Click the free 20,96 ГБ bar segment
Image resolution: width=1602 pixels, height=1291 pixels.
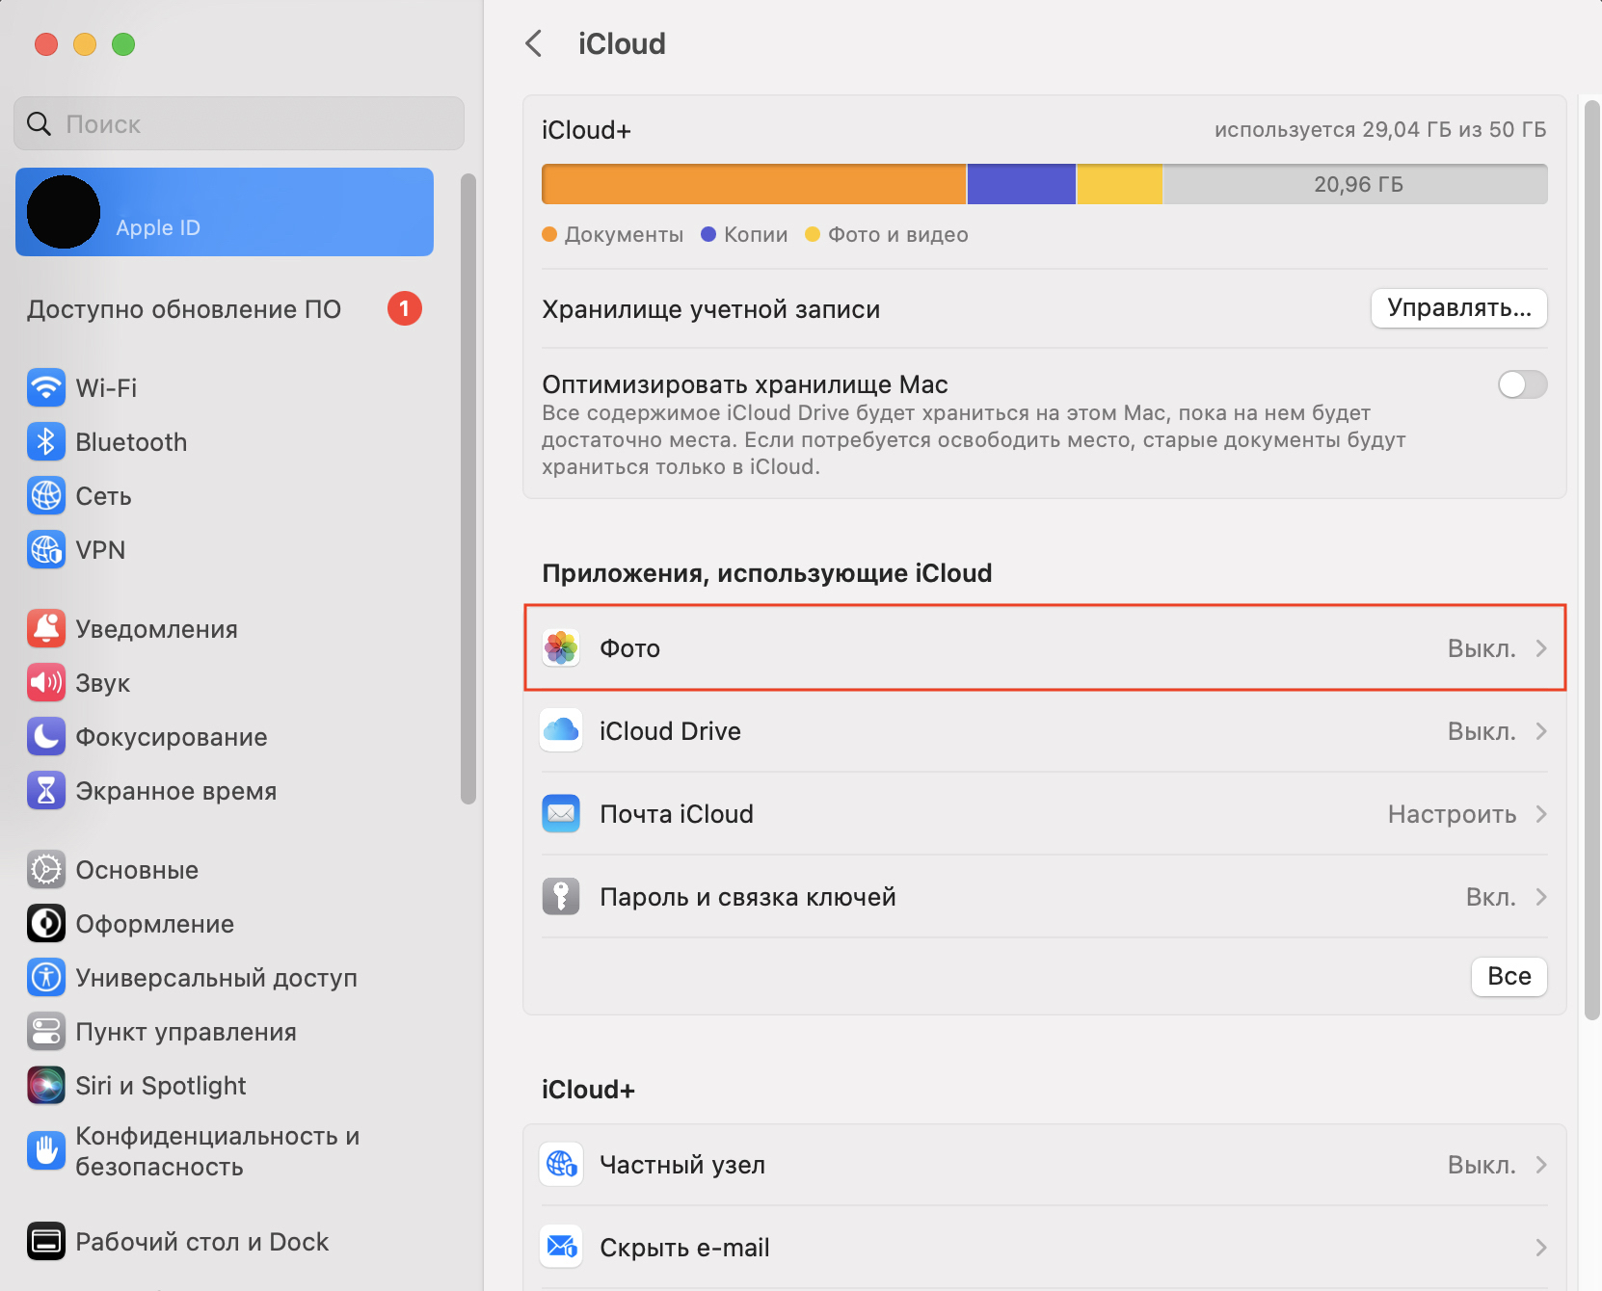coord(1355,184)
